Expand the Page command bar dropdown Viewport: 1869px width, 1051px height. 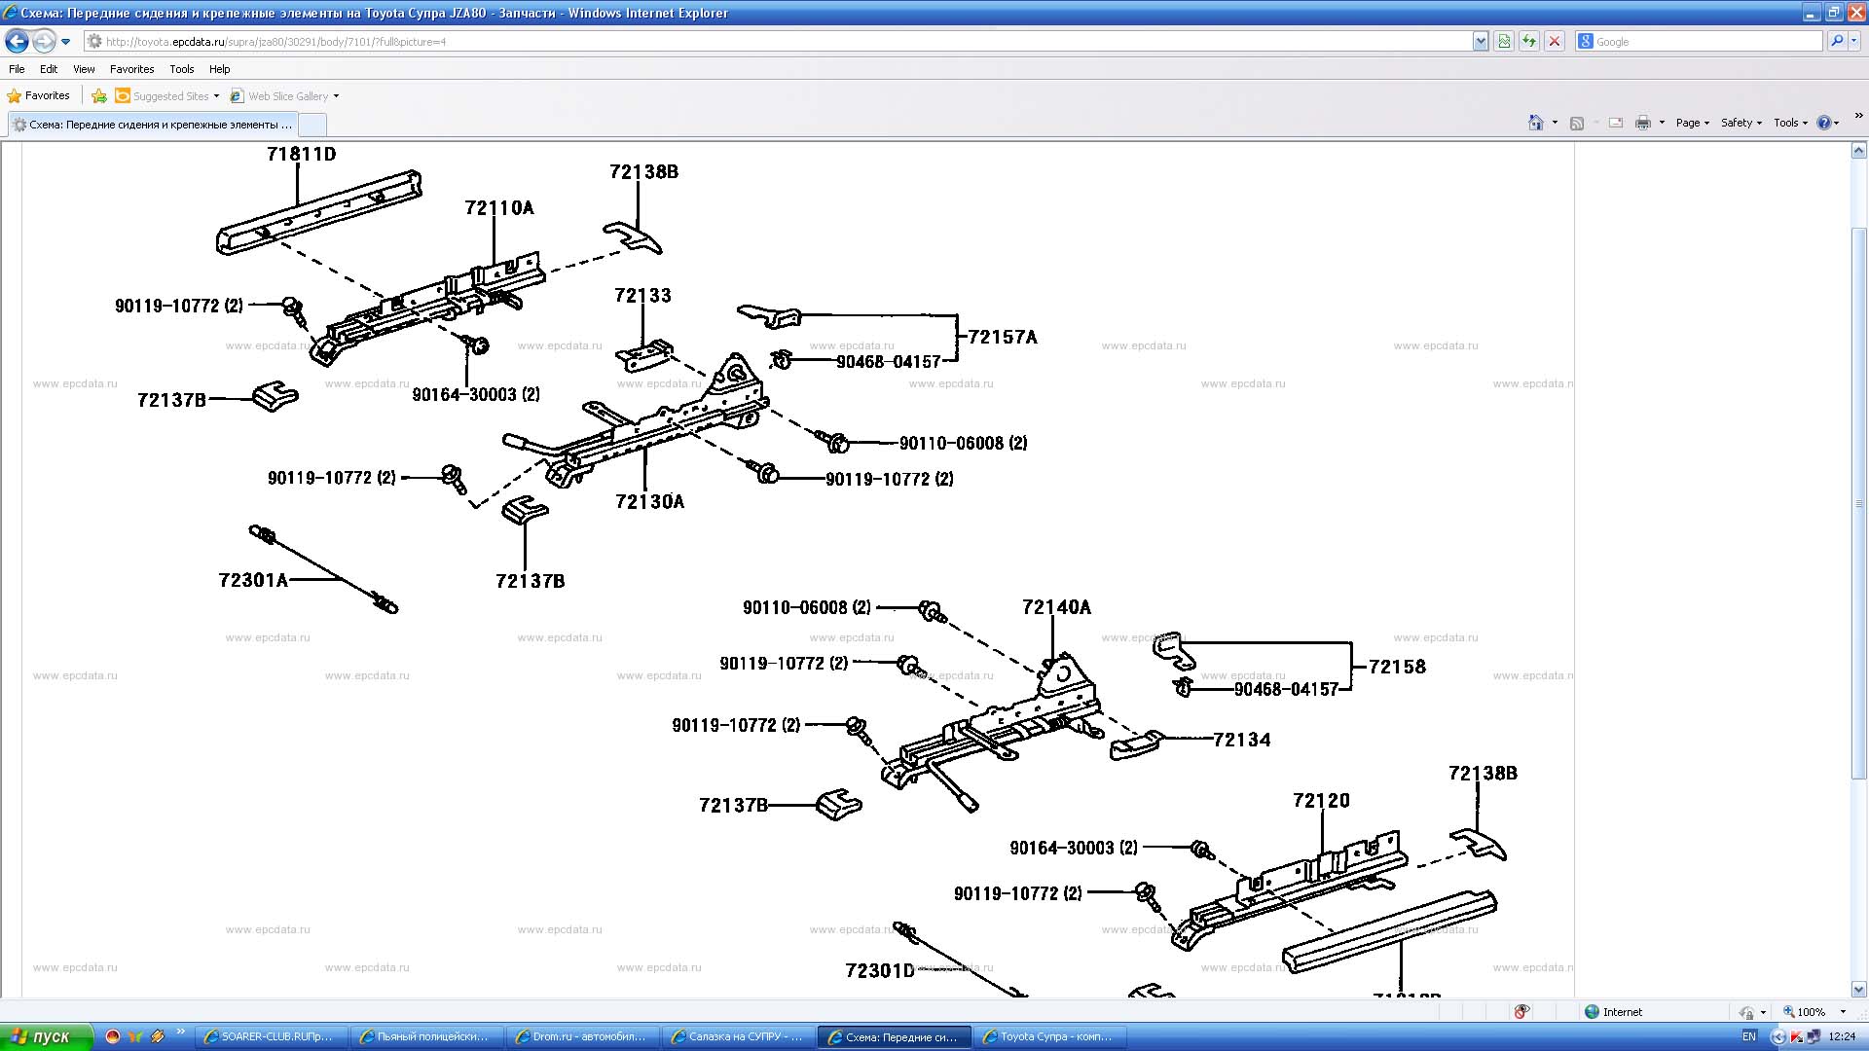pyautogui.click(x=1693, y=123)
